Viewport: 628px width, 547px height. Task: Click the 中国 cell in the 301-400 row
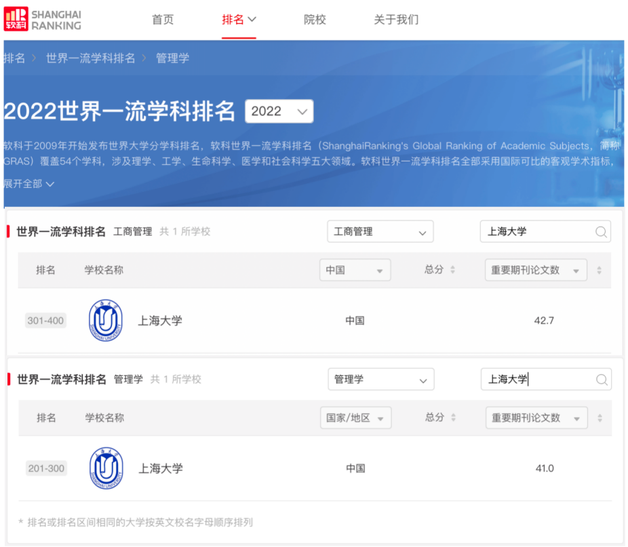355,320
